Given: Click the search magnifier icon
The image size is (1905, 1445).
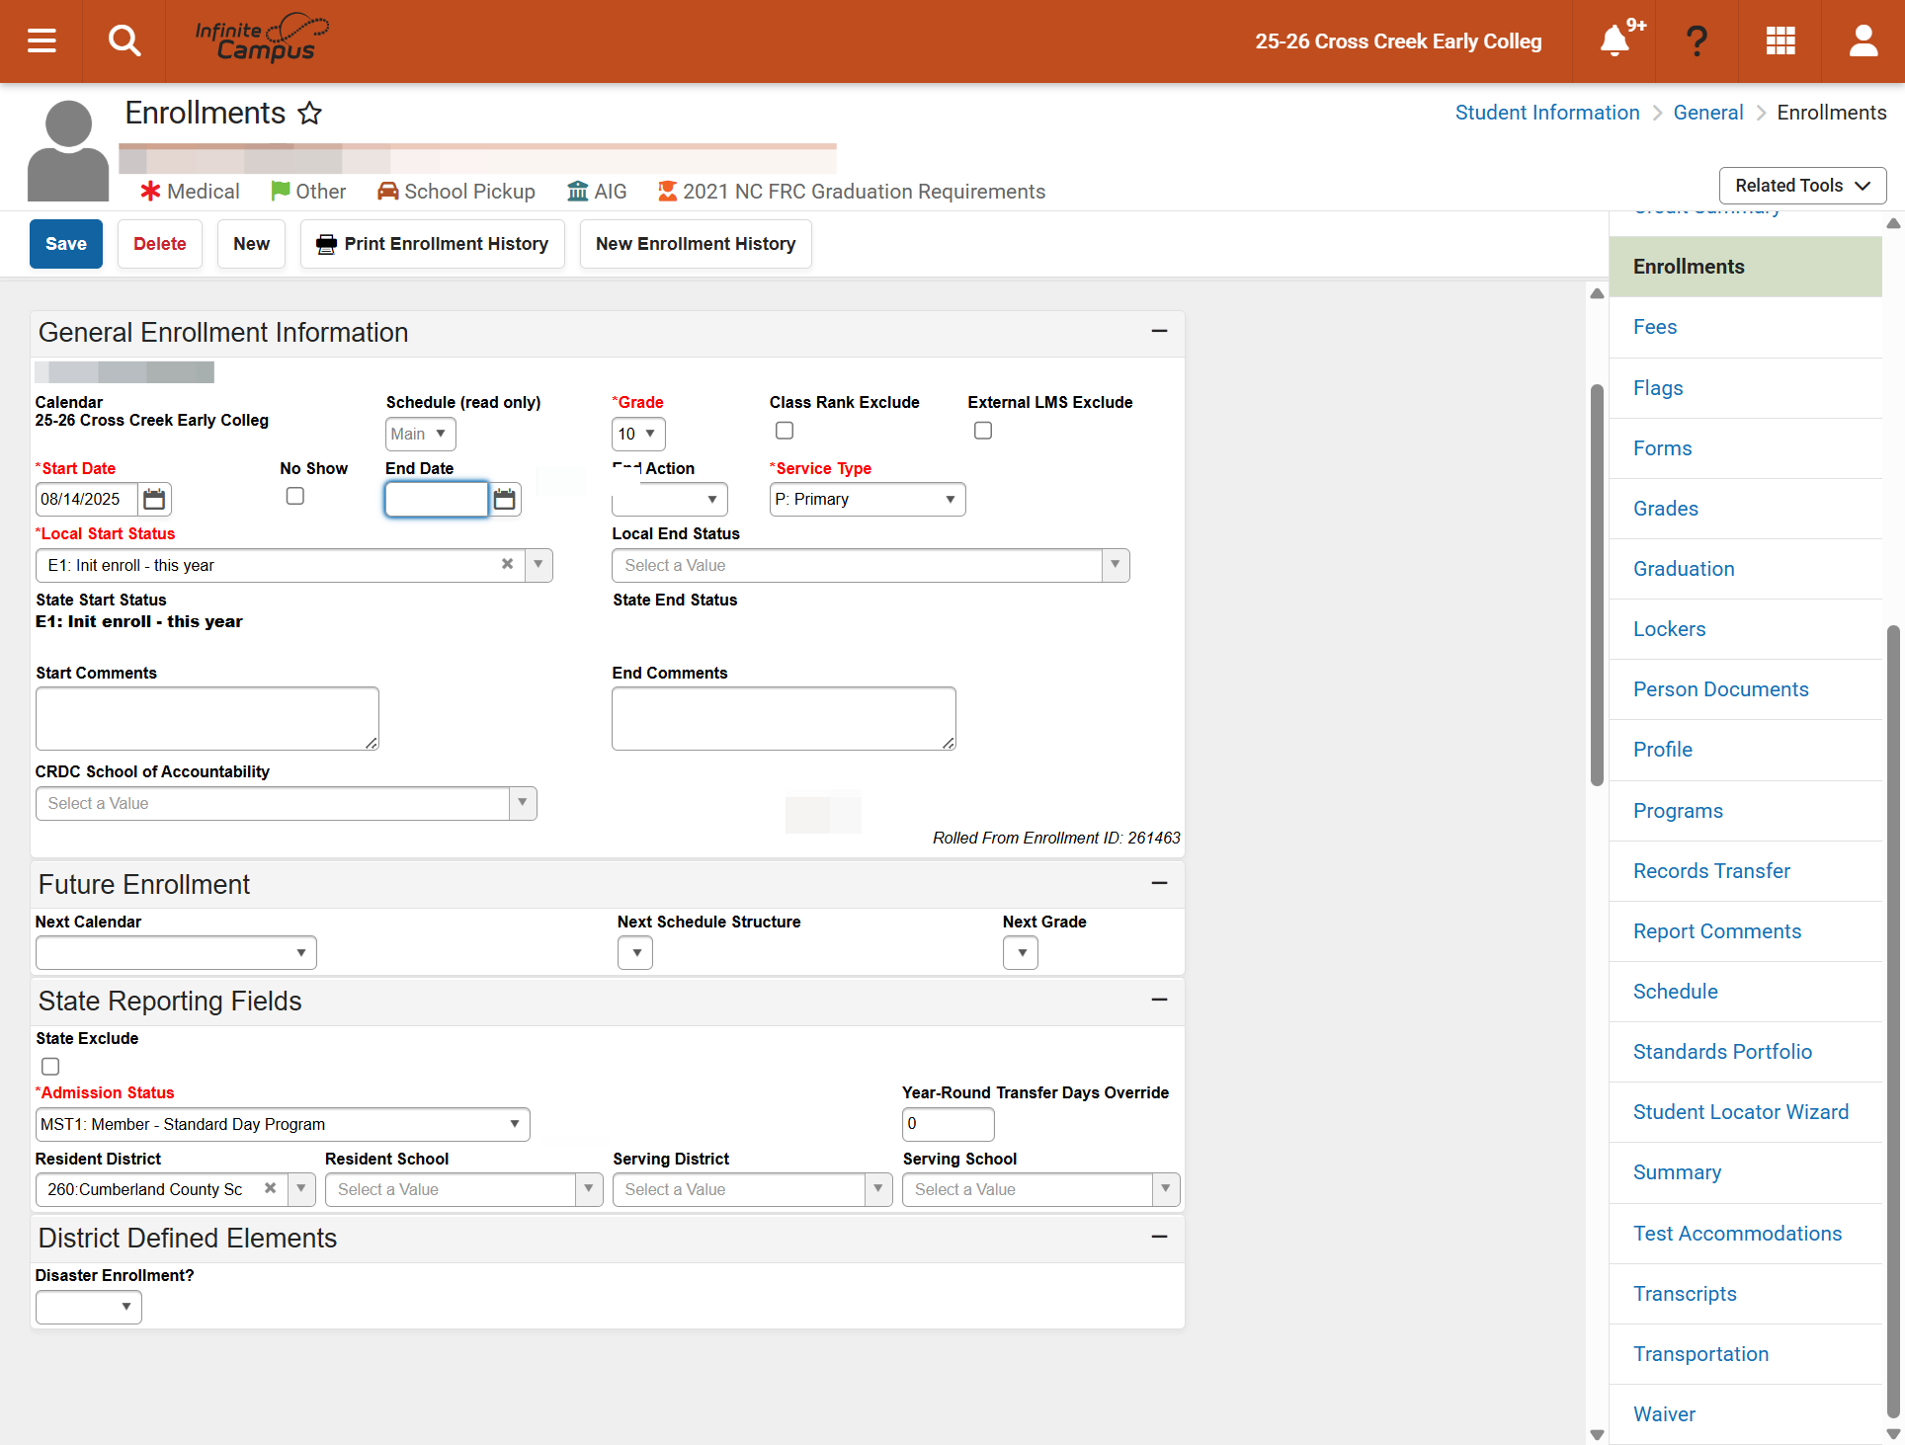Looking at the screenshot, I should [124, 41].
